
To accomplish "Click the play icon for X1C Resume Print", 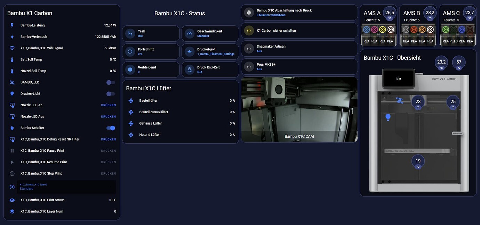I will 12,162.
